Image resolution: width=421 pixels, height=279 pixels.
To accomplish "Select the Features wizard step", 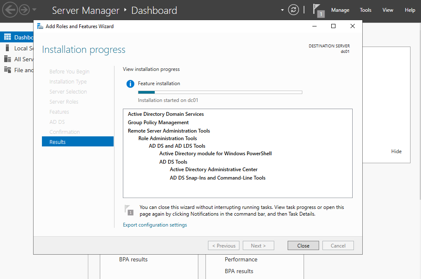I will coord(59,112).
